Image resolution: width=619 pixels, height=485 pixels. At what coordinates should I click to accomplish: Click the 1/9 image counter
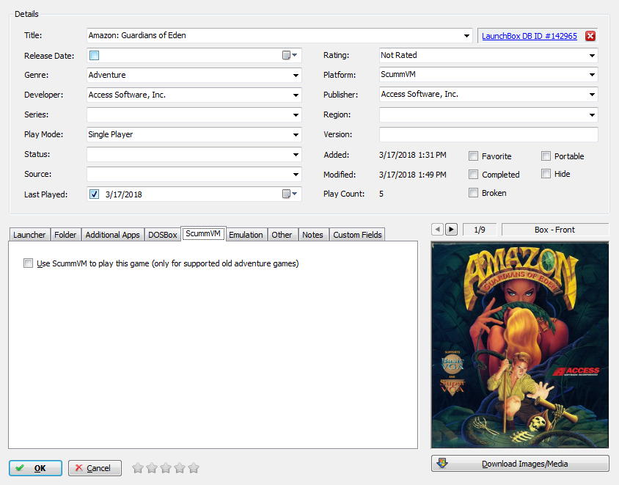[480, 230]
